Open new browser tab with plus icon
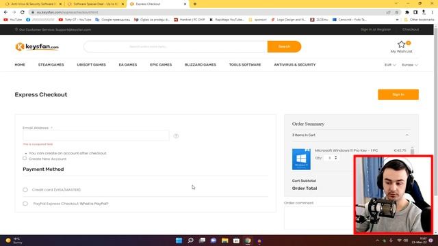438x246 pixels. point(195,4)
